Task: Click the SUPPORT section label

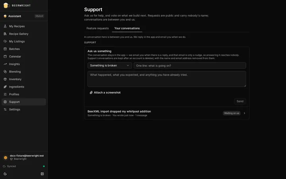Action: click(x=90, y=43)
